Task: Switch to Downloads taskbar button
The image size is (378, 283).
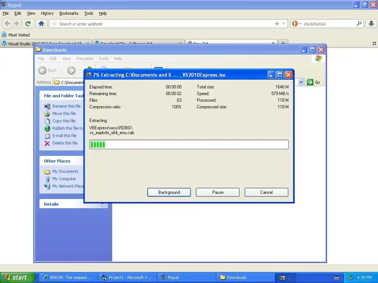Action: click(x=245, y=278)
